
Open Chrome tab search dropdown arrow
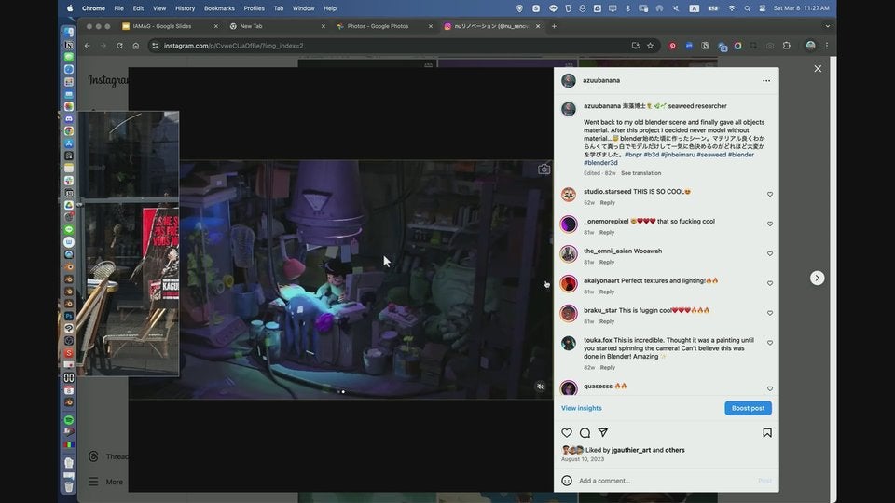tap(827, 26)
